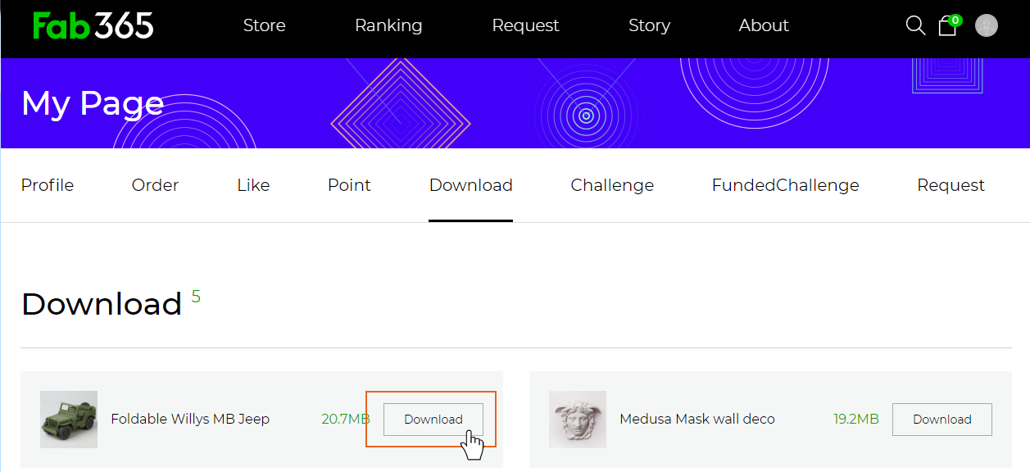Open the About page
Image resolution: width=1030 pixels, height=472 pixels.
764,25
